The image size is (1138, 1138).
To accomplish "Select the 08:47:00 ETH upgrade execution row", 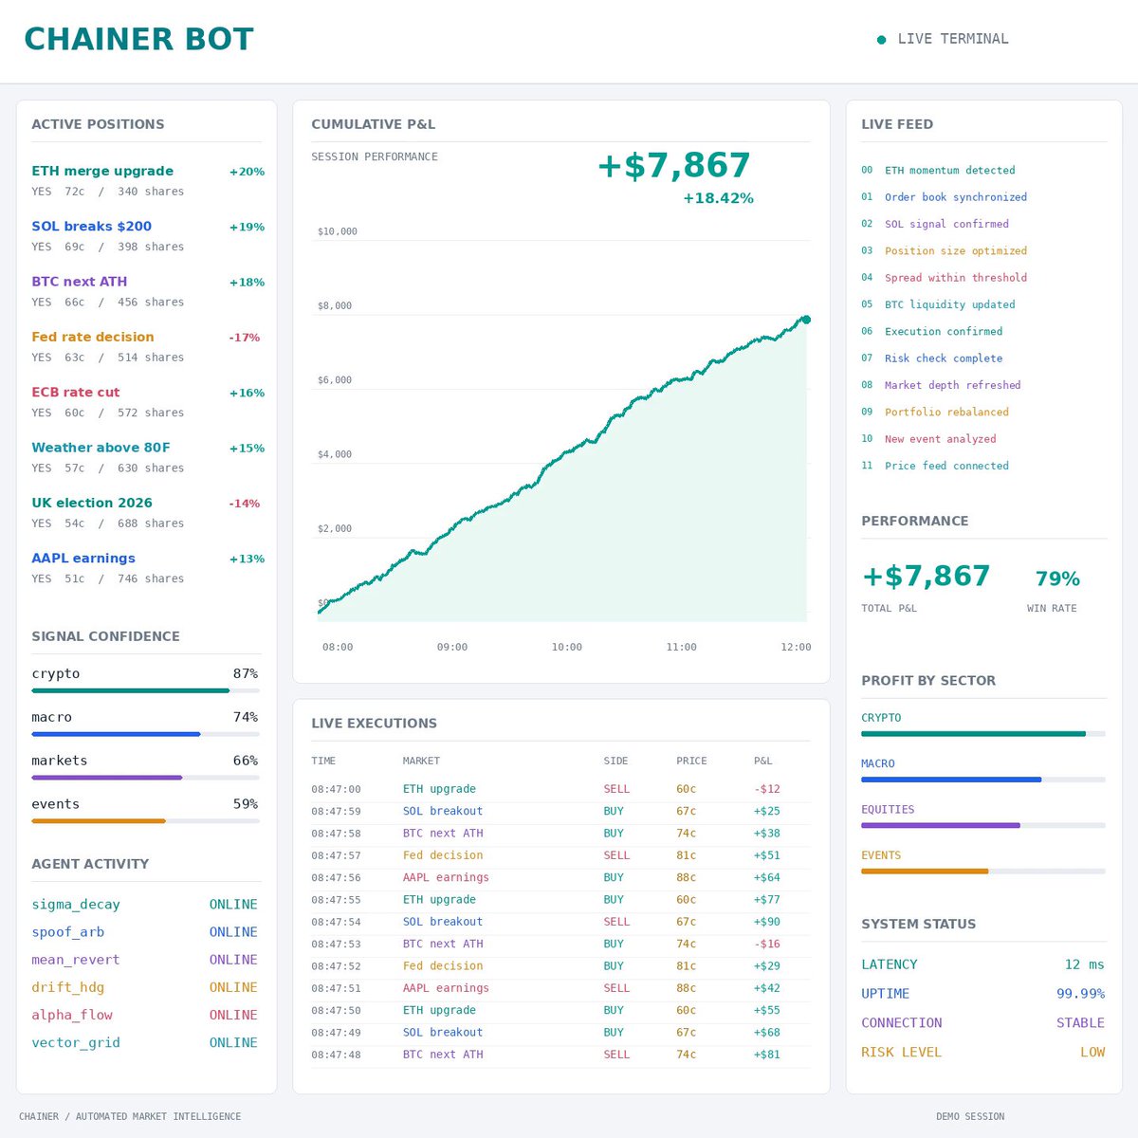I will (x=560, y=789).
